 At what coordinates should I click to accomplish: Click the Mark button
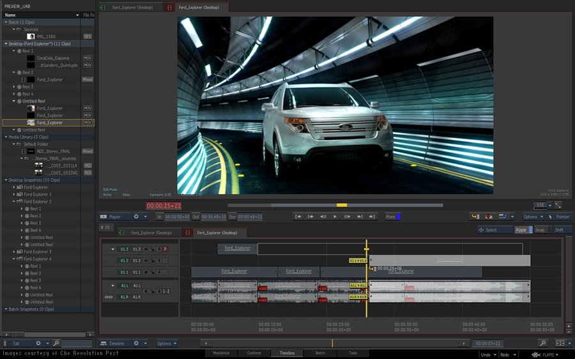391,217
